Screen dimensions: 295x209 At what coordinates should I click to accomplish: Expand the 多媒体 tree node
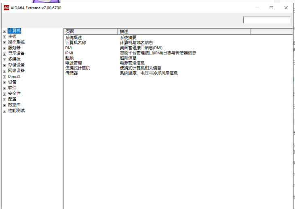(x=4, y=60)
